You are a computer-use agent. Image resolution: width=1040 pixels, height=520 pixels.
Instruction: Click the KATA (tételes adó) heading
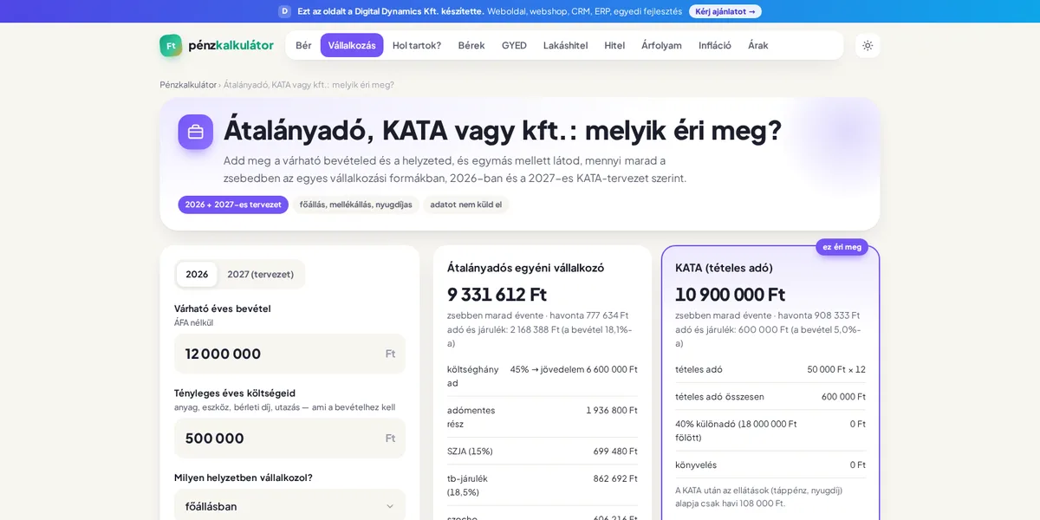click(724, 268)
